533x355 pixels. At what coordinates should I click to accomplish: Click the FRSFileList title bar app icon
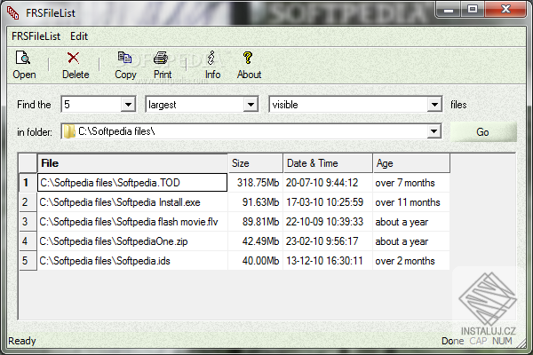(13, 13)
